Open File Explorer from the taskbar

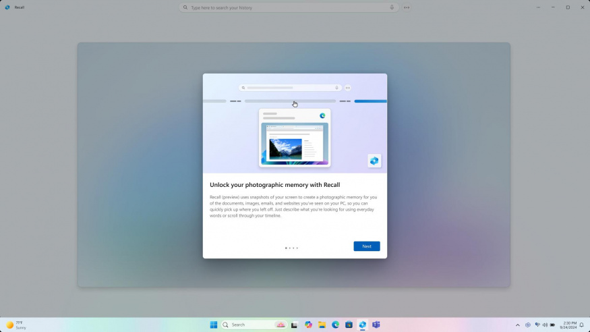[x=322, y=325]
